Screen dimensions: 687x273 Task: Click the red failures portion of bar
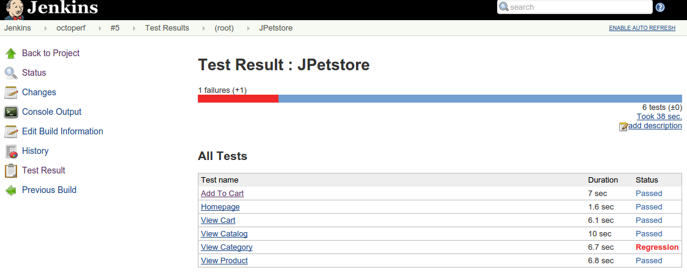pos(238,98)
